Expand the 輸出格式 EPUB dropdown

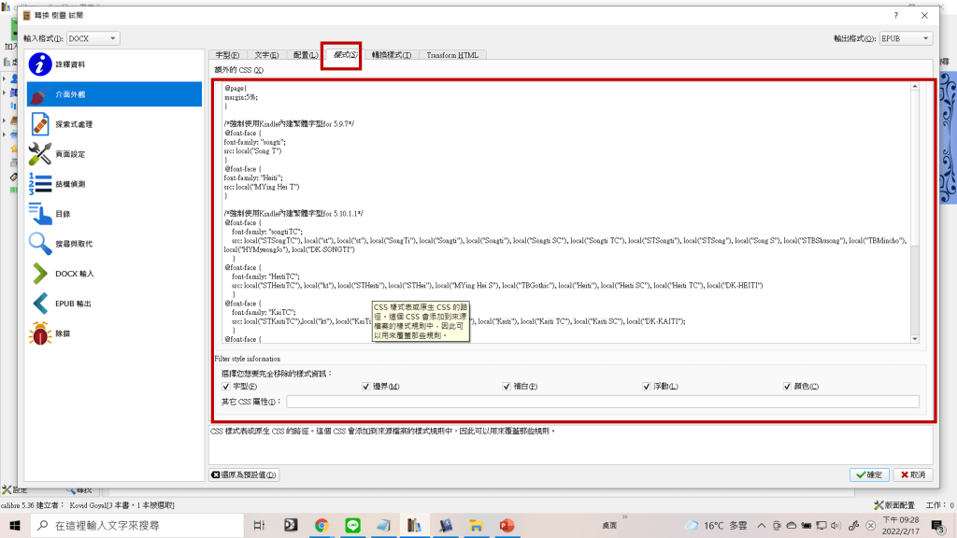pos(906,38)
